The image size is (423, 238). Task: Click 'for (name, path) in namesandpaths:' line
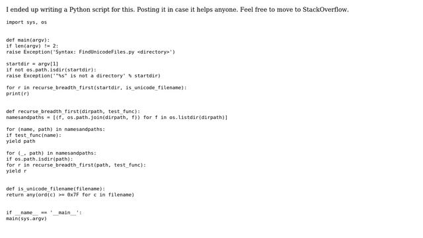pyautogui.click(x=56, y=130)
